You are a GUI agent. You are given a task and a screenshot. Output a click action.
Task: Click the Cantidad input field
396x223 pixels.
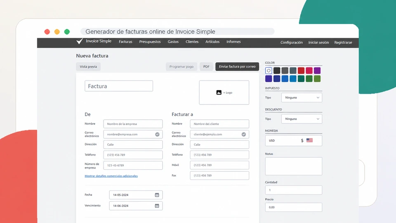click(293, 190)
